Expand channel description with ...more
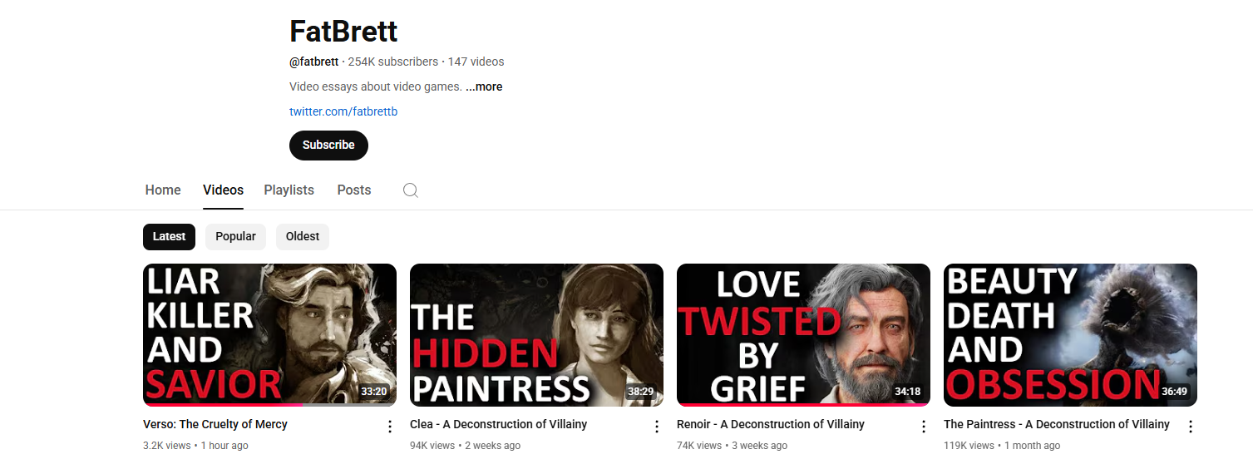This screenshot has height=469, width=1253. [x=484, y=86]
